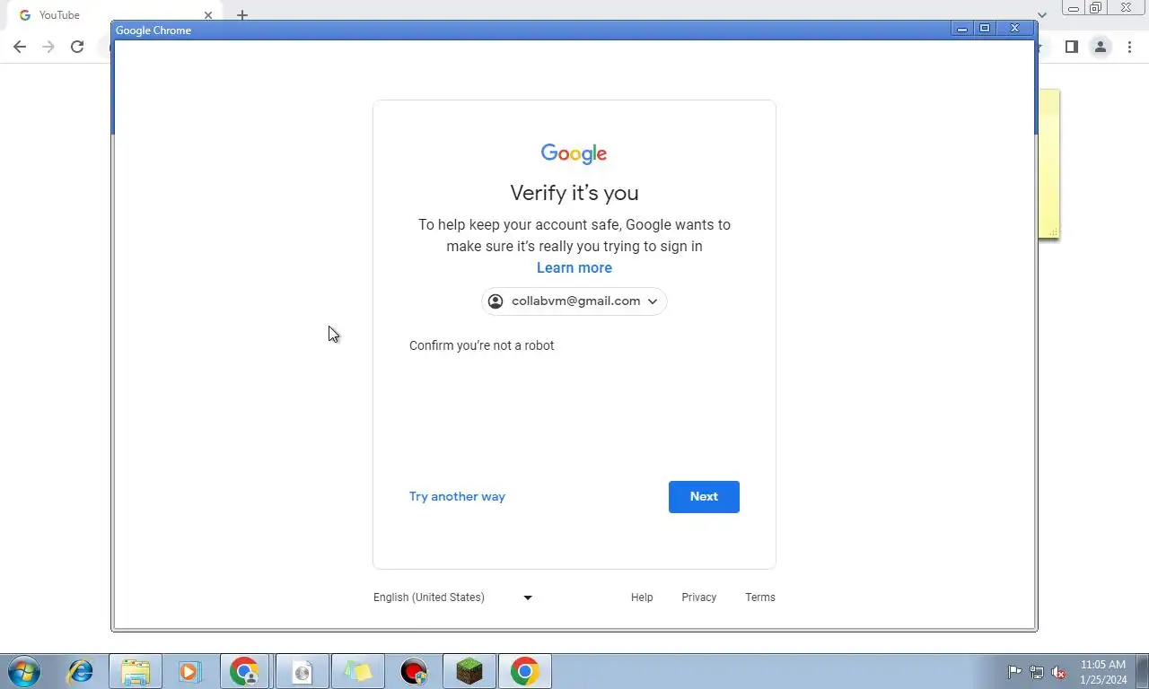
Task: Click the yellow sticky note behind the window
Action: coord(1049,163)
